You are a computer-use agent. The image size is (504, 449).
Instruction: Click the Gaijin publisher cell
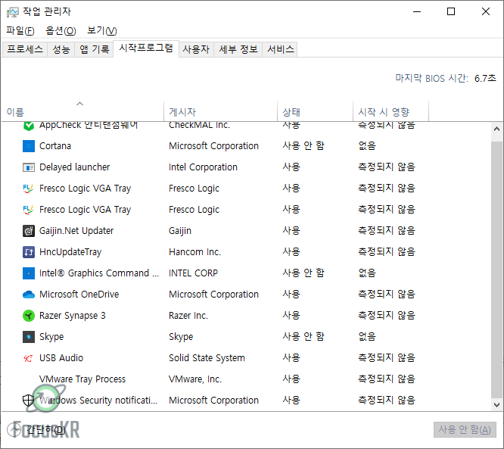tap(180, 231)
